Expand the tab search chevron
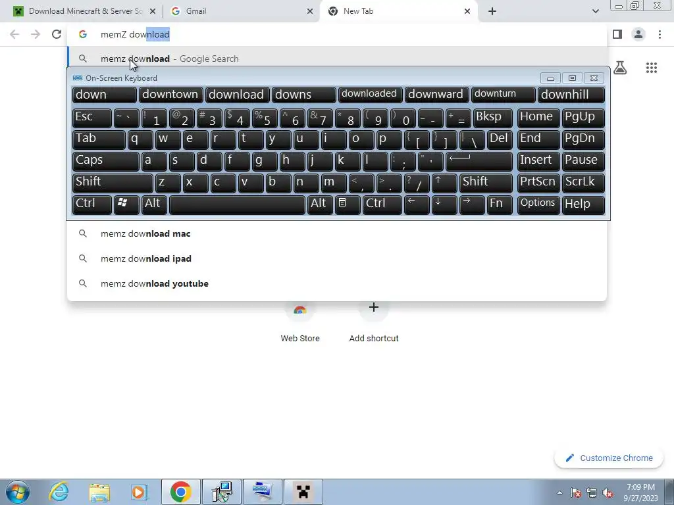The width and height of the screenshot is (674, 505). (x=595, y=11)
